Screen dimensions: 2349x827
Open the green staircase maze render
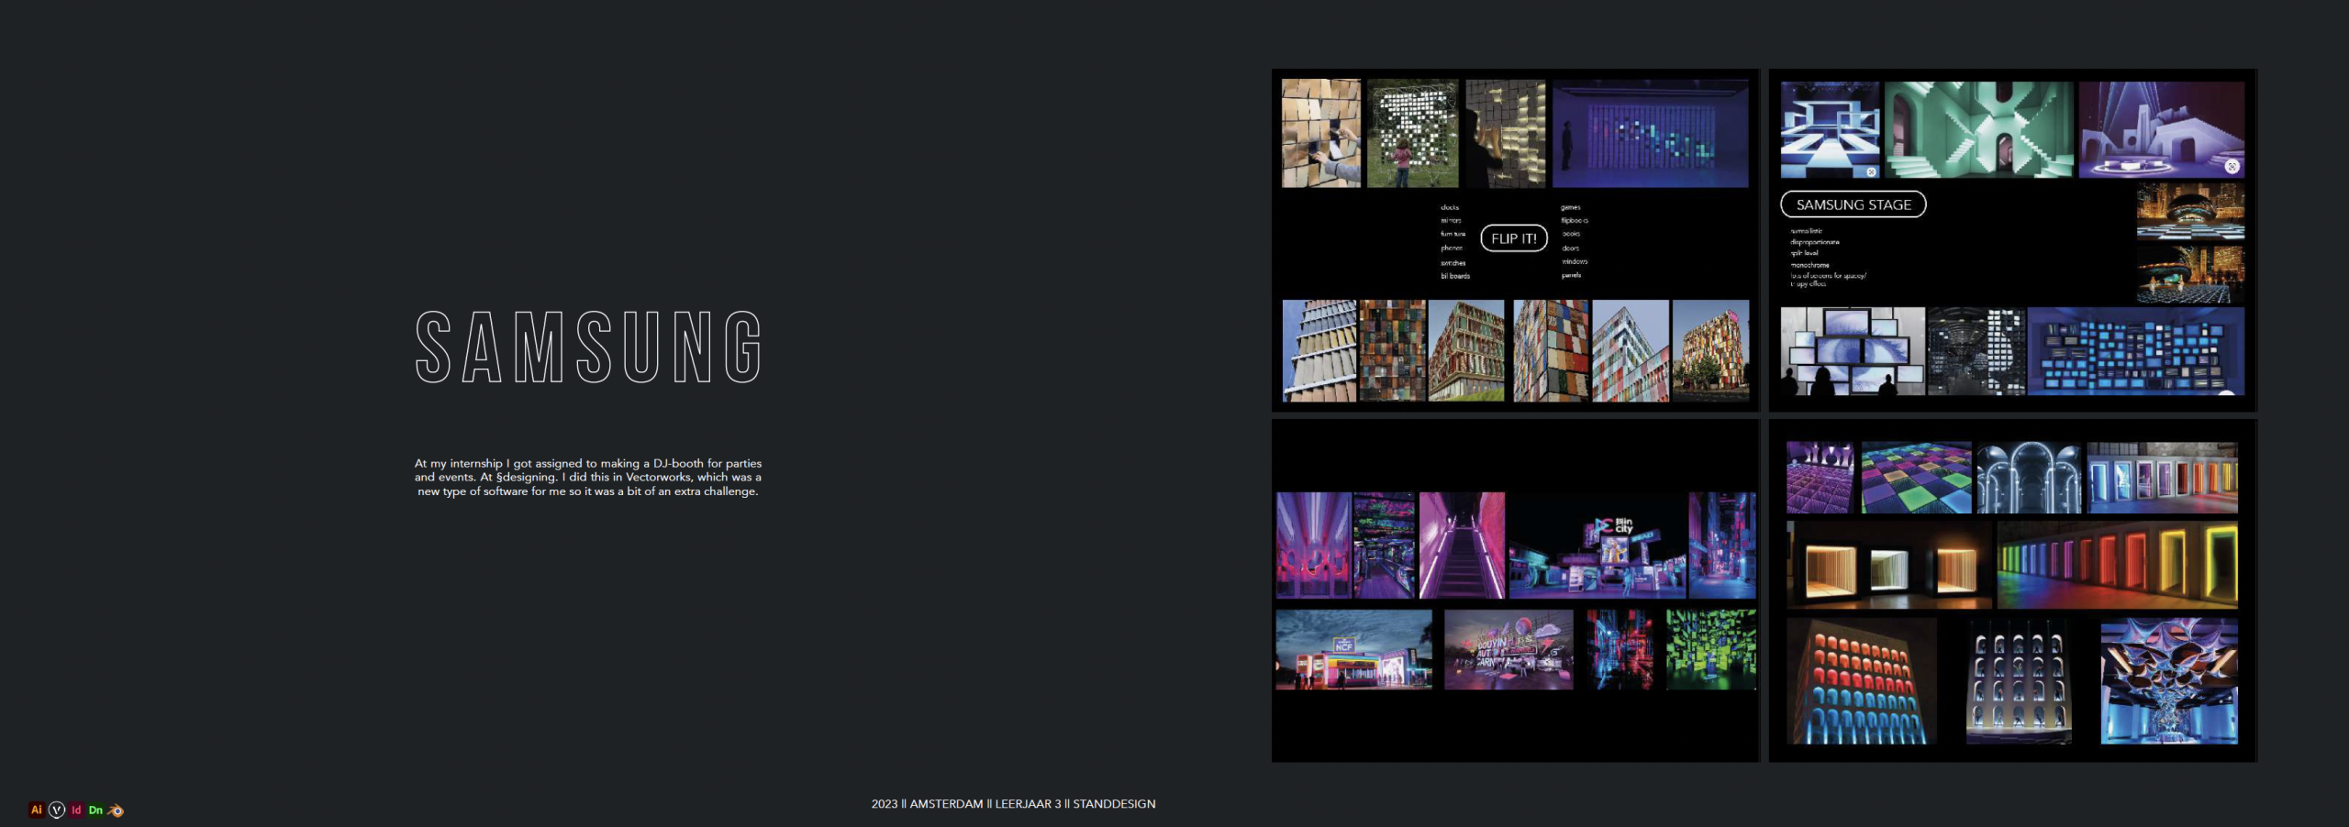point(1978,129)
